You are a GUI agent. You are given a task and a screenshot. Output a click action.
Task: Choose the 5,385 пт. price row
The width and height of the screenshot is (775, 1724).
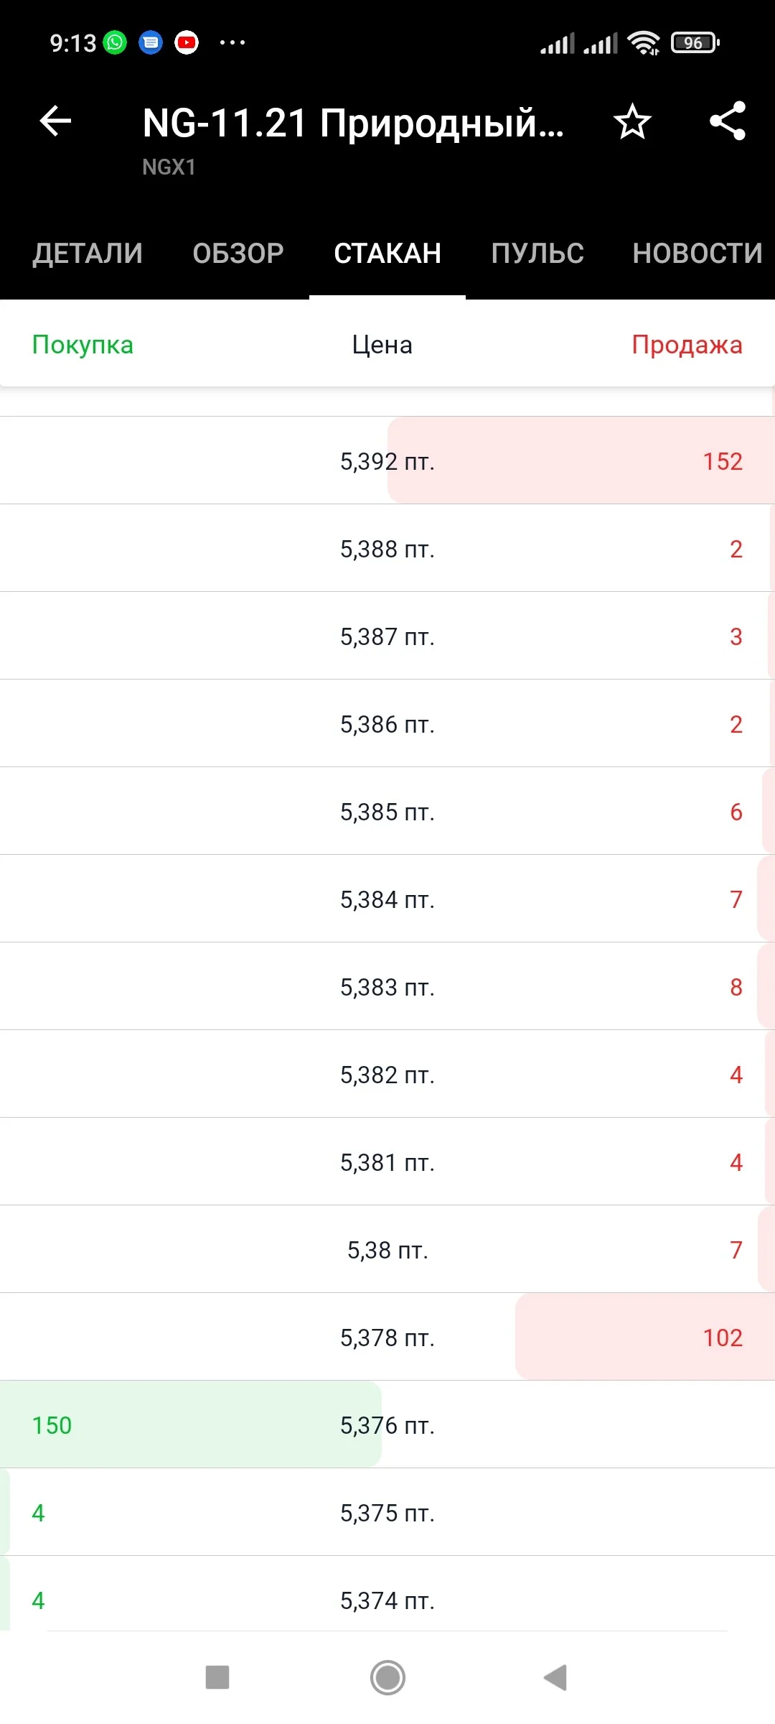387,811
